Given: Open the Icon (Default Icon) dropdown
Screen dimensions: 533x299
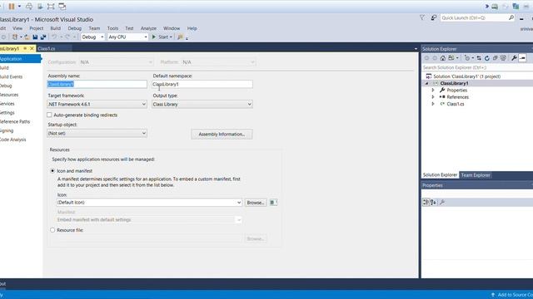Looking at the screenshot, I should 149,203.
